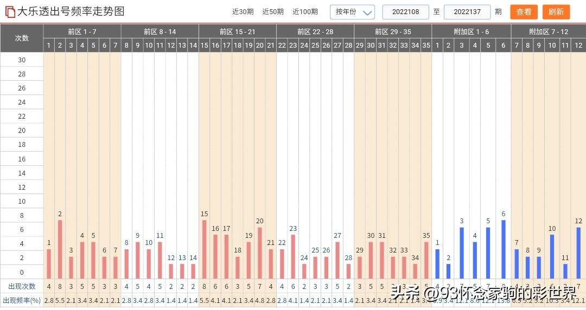586x310 pixels.
Task: Click the end period field showing 2022137
Action: pos(467,12)
